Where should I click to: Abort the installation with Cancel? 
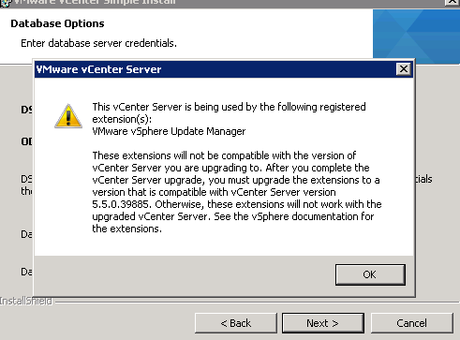point(411,323)
